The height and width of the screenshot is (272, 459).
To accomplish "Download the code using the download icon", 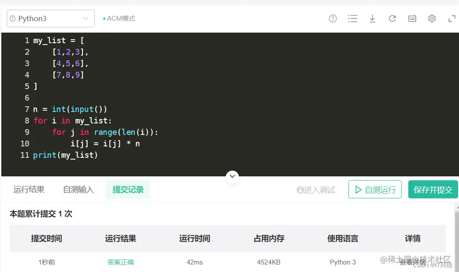I will pyautogui.click(x=373, y=19).
